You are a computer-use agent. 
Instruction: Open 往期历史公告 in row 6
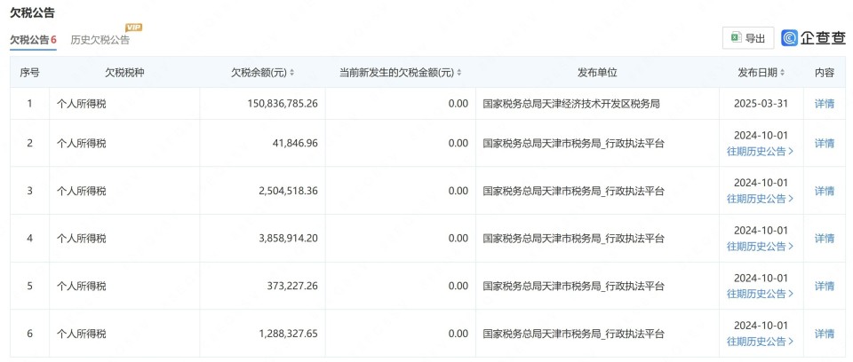point(760,342)
